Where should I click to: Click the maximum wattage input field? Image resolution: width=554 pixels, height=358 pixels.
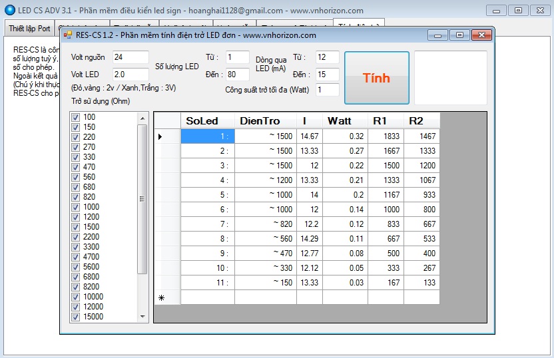pos(327,90)
